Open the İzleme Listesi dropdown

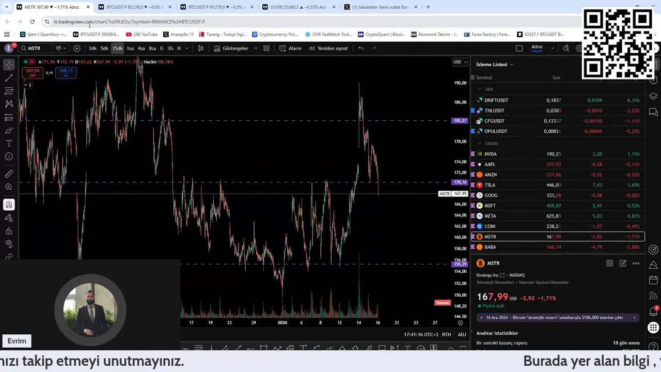coord(495,64)
